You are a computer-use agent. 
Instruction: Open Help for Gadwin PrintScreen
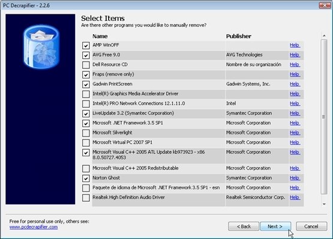point(295,84)
